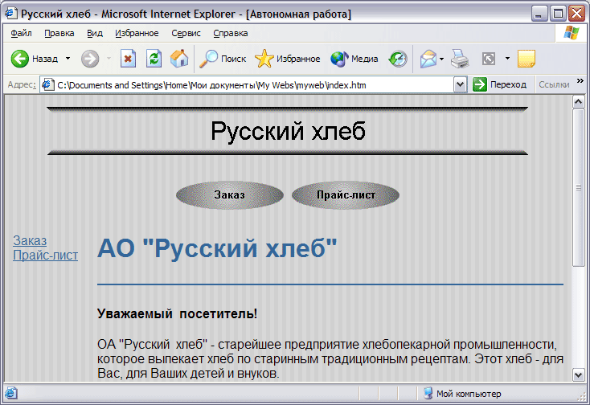Click the Русский хлеб banner heading

point(288,131)
